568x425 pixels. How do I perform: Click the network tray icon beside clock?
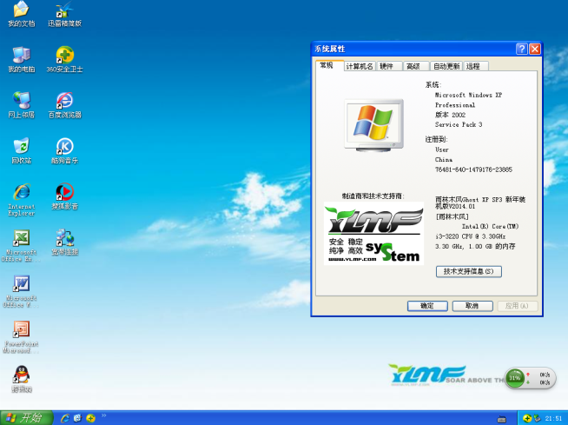point(537,418)
